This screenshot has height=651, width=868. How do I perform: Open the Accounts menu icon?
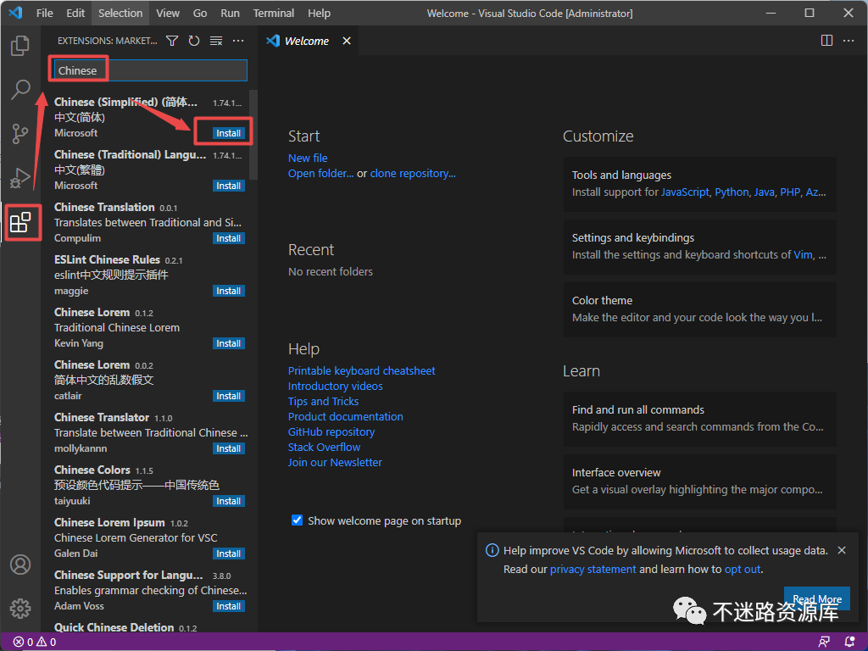20,565
